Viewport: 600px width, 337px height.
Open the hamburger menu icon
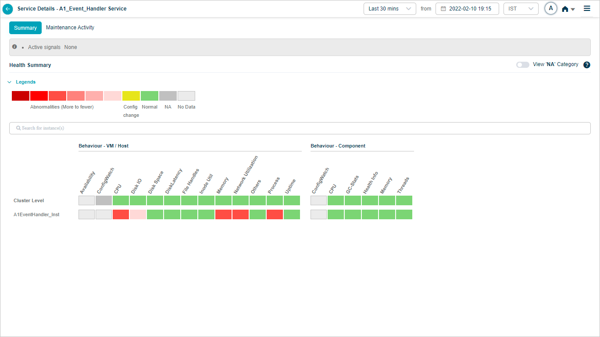click(587, 8)
